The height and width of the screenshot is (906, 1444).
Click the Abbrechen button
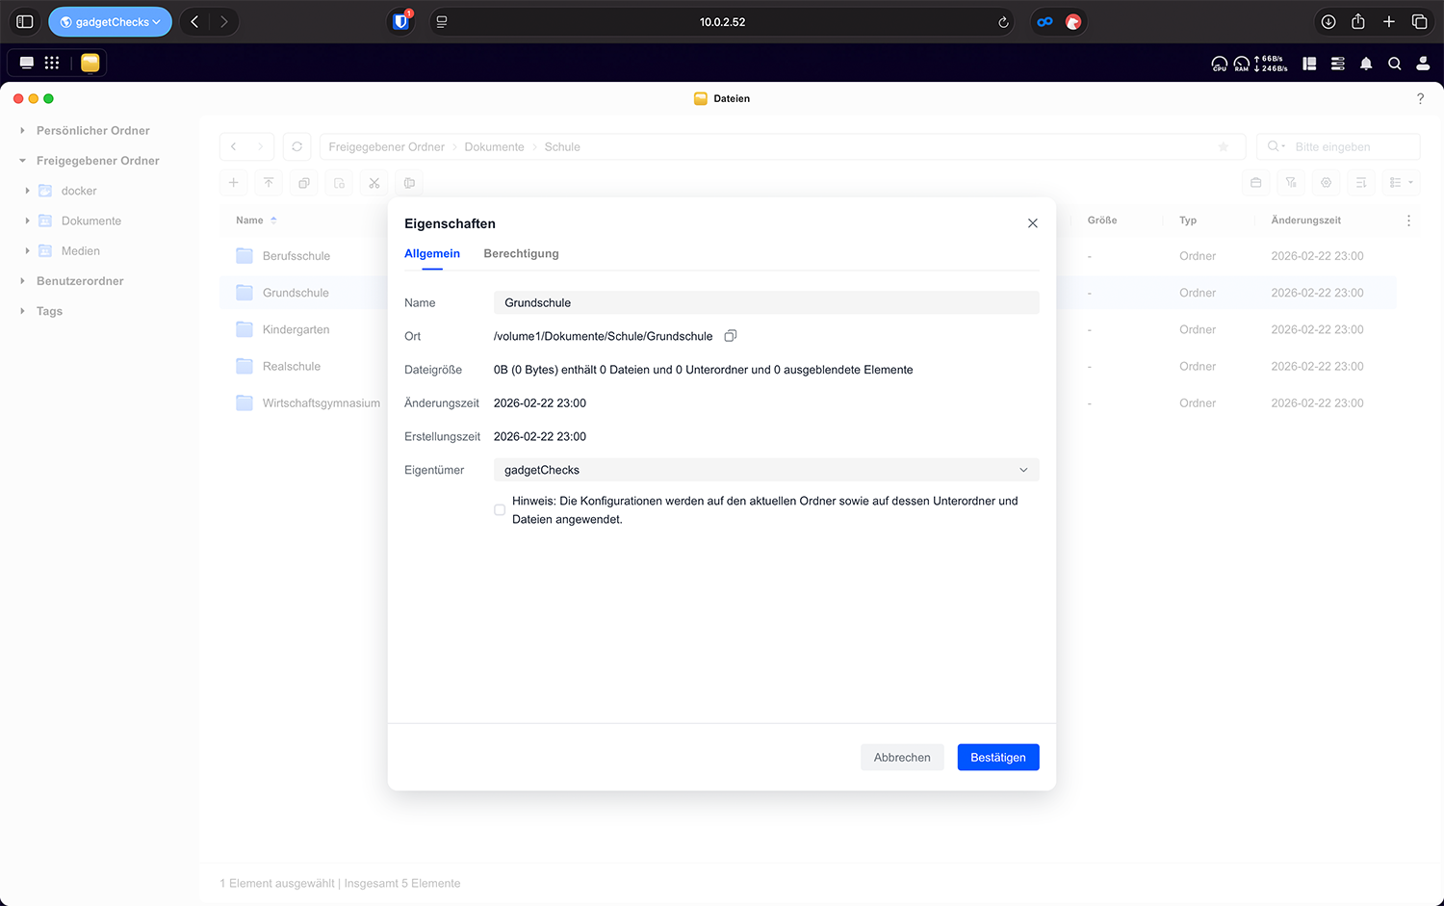coord(902,758)
